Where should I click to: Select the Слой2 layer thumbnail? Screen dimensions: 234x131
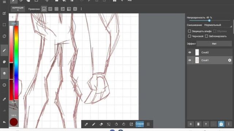[197, 52]
